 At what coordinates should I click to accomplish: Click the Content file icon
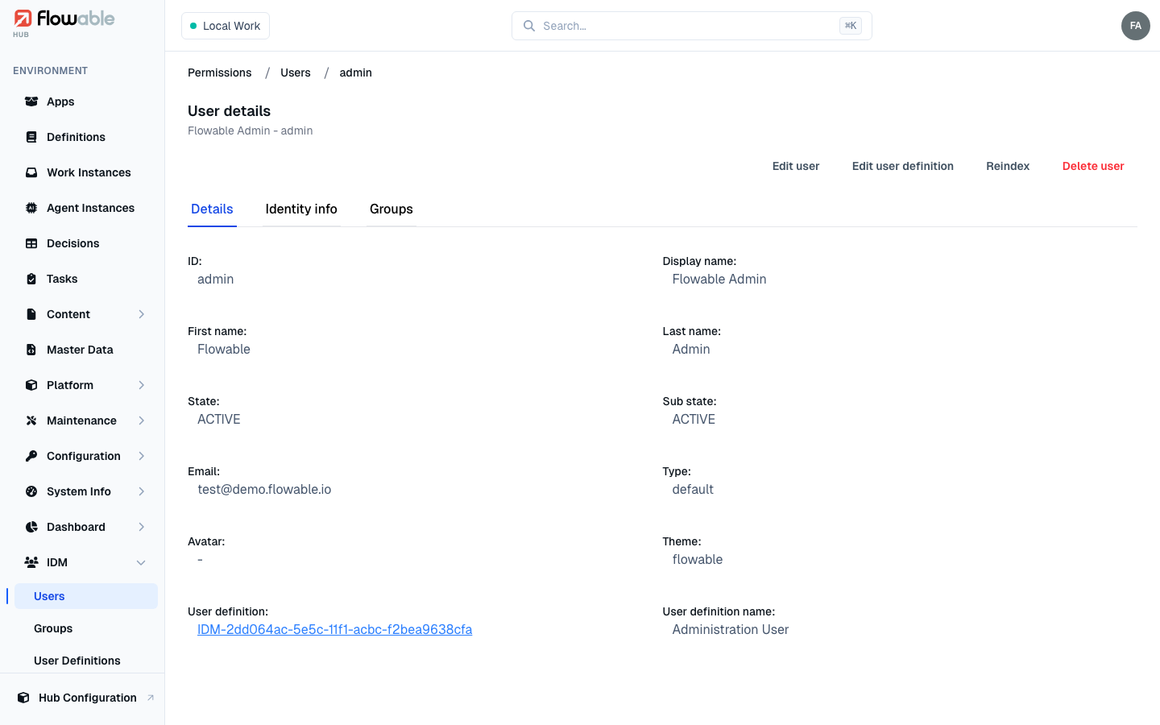click(31, 314)
